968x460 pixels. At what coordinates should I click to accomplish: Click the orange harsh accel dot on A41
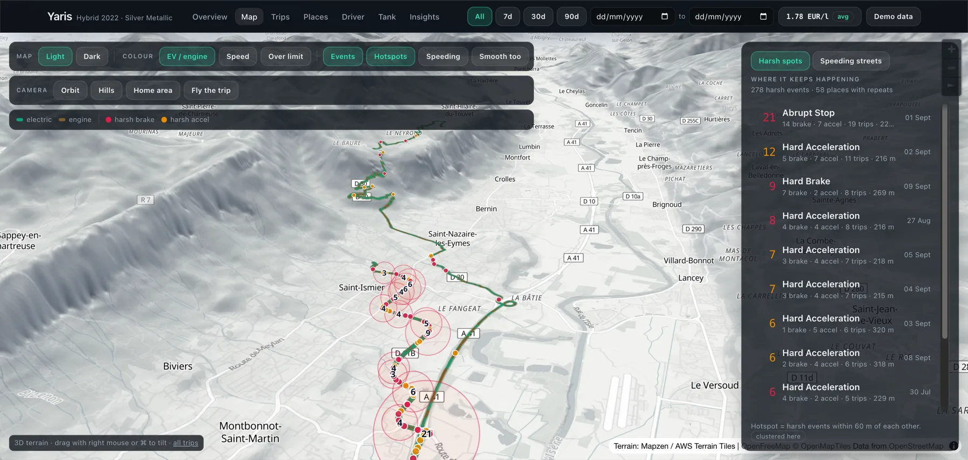tap(455, 353)
